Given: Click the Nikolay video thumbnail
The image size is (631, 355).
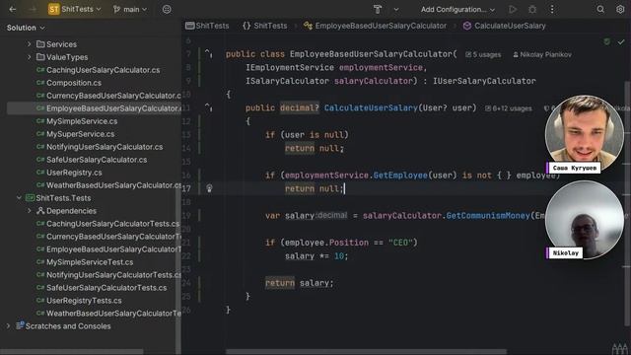Looking at the screenshot, I should coord(585,219).
